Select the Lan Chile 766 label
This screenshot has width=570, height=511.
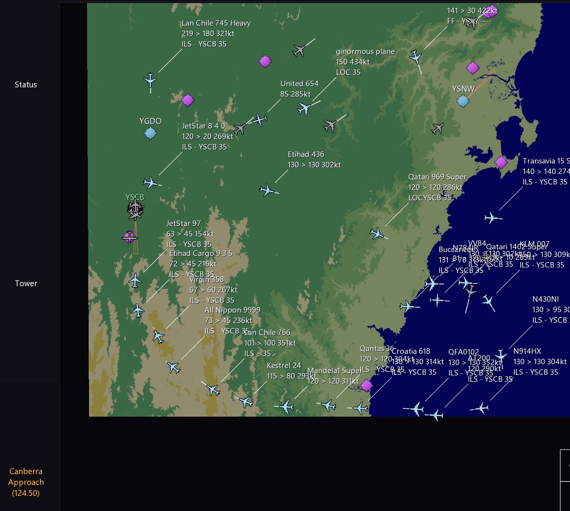click(x=270, y=343)
